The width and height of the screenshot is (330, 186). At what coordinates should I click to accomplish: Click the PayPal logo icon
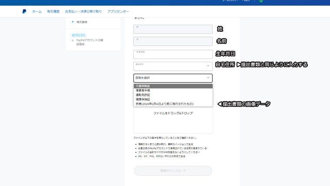tap(24, 11)
